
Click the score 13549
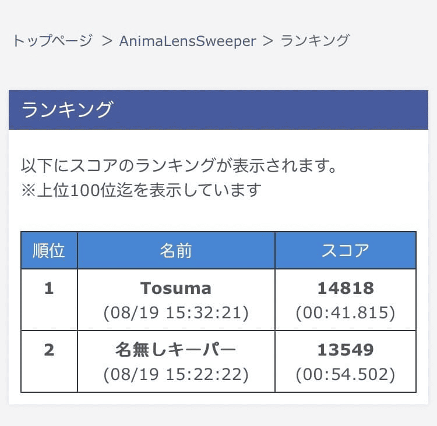(x=346, y=350)
